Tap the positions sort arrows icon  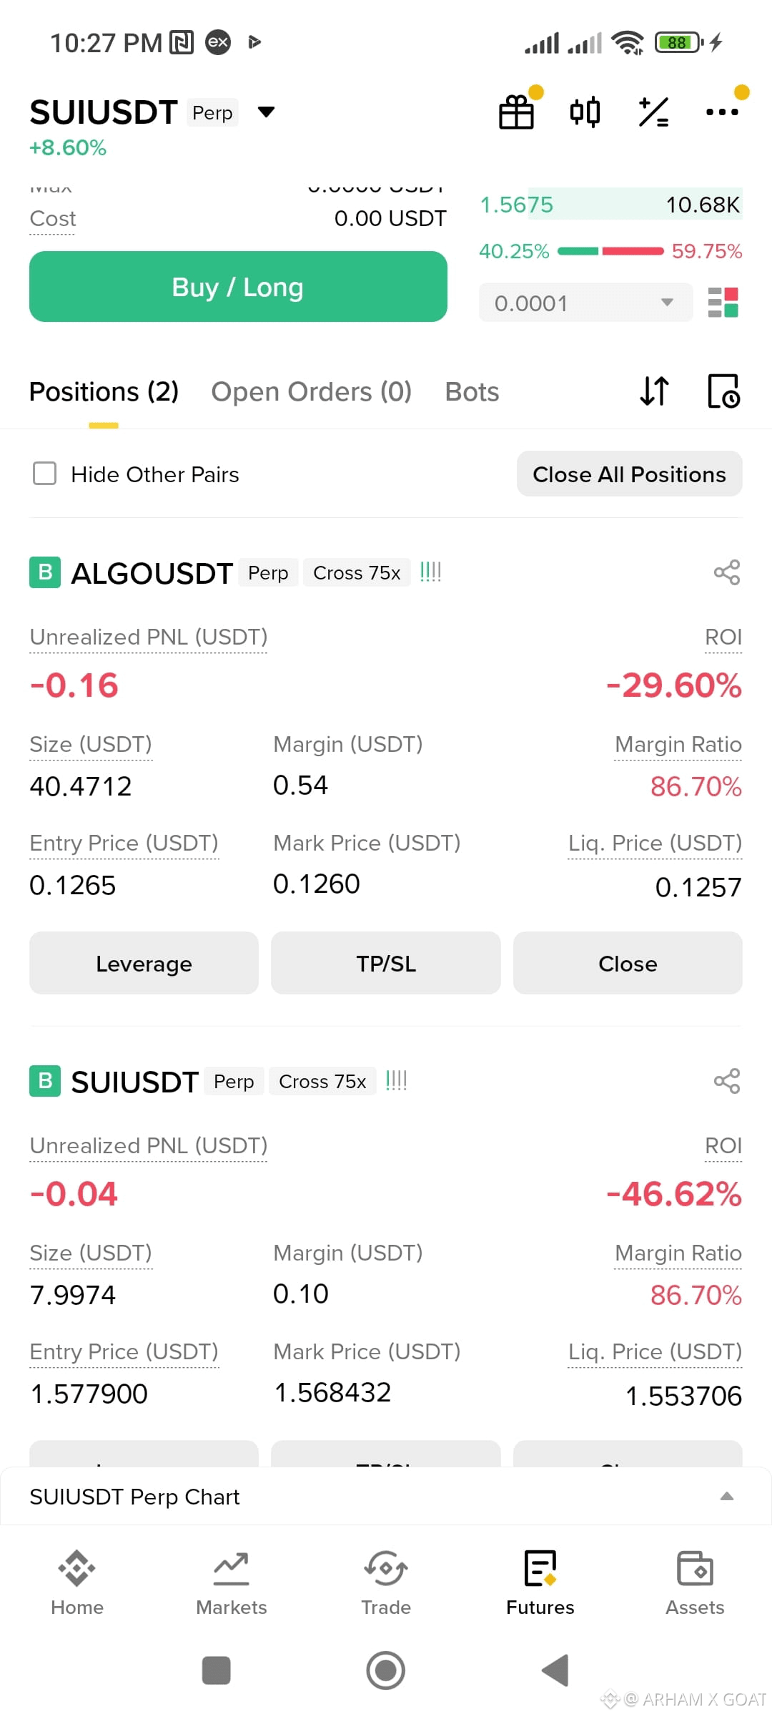click(654, 391)
